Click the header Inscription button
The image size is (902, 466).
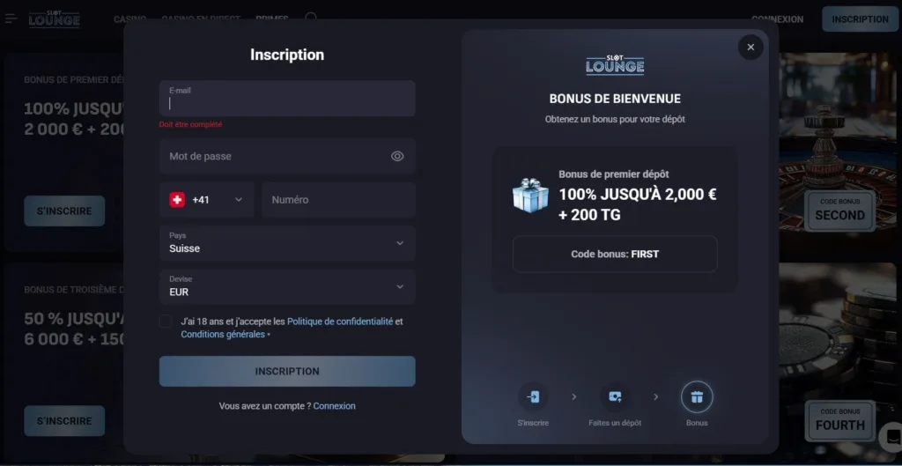coord(860,19)
